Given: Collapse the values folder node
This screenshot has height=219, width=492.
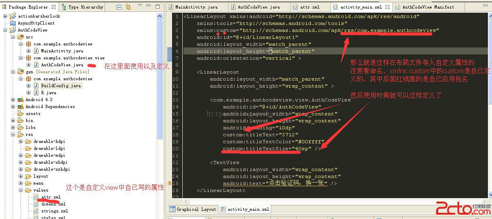Looking at the screenshot, I should coord(21,190).
